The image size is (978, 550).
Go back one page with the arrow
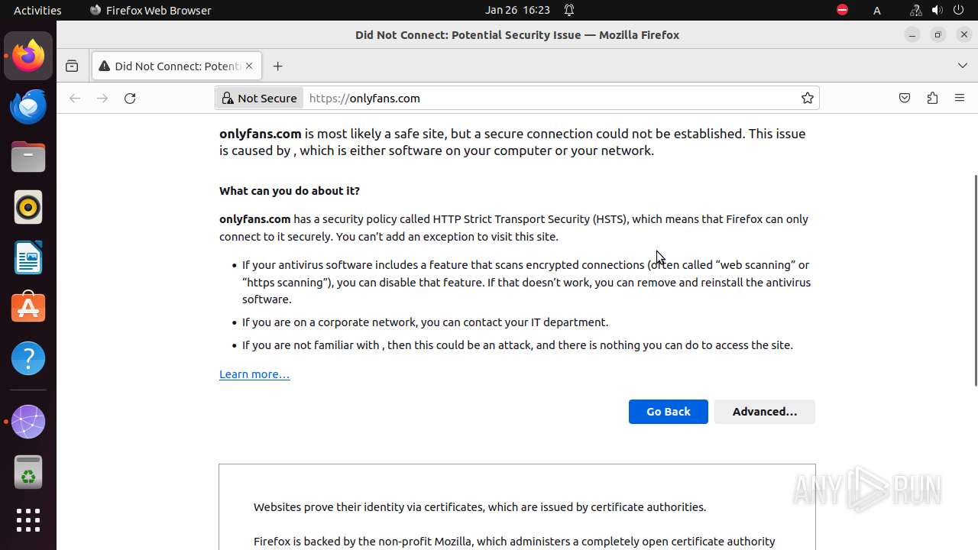click(x=75, y=98)
